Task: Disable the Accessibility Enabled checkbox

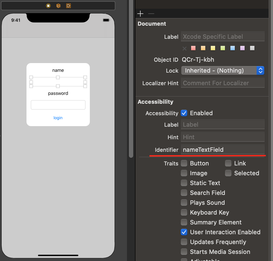Action: (x=184, y=113)
